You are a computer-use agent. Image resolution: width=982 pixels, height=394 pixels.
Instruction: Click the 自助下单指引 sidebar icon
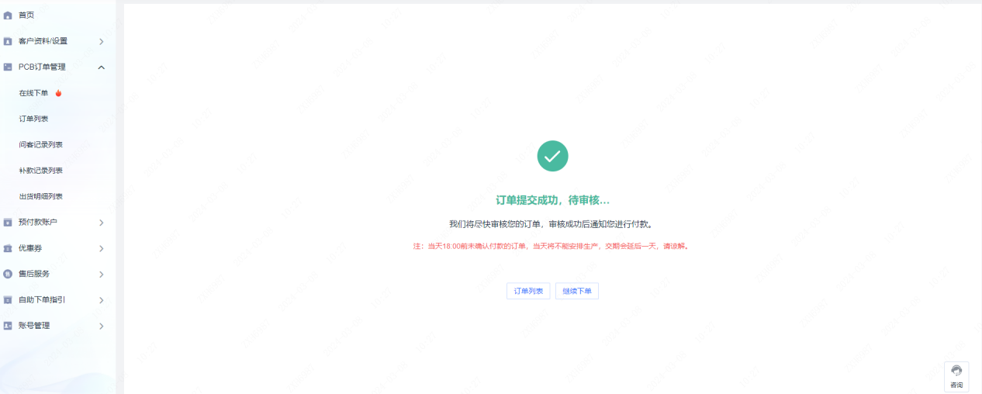coord(8,300)
